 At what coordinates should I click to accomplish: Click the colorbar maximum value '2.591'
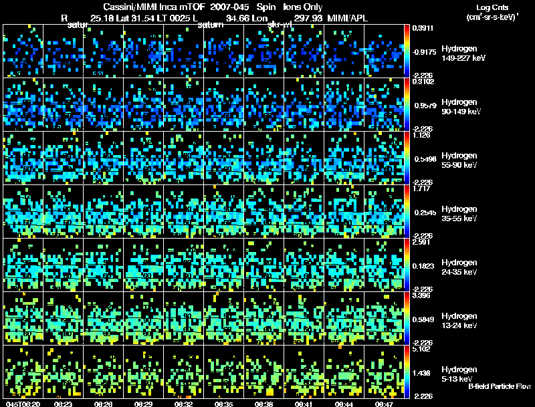point(421,242)
